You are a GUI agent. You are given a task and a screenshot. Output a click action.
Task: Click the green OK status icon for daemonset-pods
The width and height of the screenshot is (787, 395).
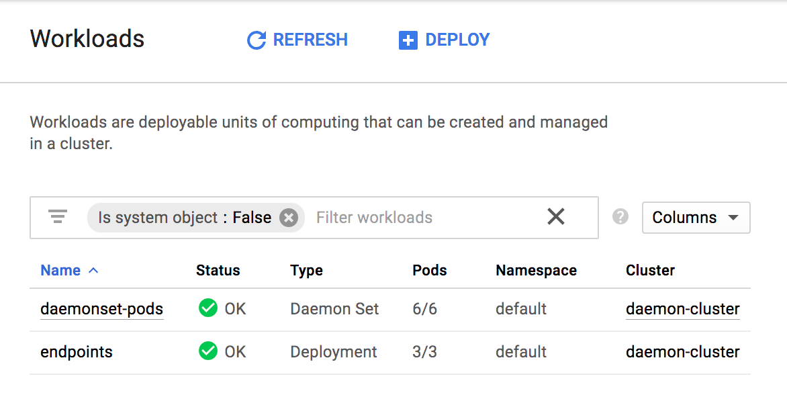tap(208, 308)
